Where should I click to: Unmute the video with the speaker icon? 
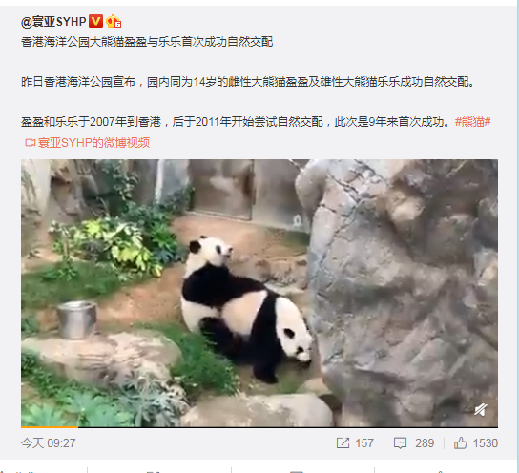(480, 410)
